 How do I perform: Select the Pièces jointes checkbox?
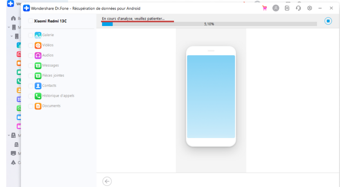pyautogui.click(x=31, y=75)
